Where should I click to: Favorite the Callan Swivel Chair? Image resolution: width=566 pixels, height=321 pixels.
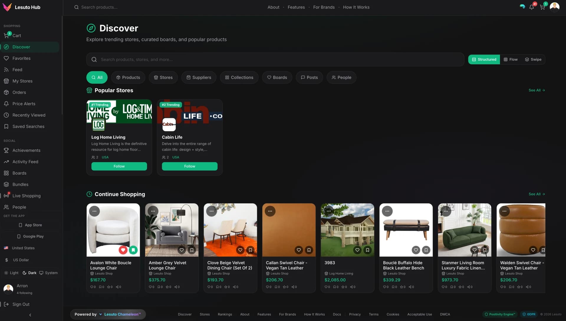click(x=299, y=250)
